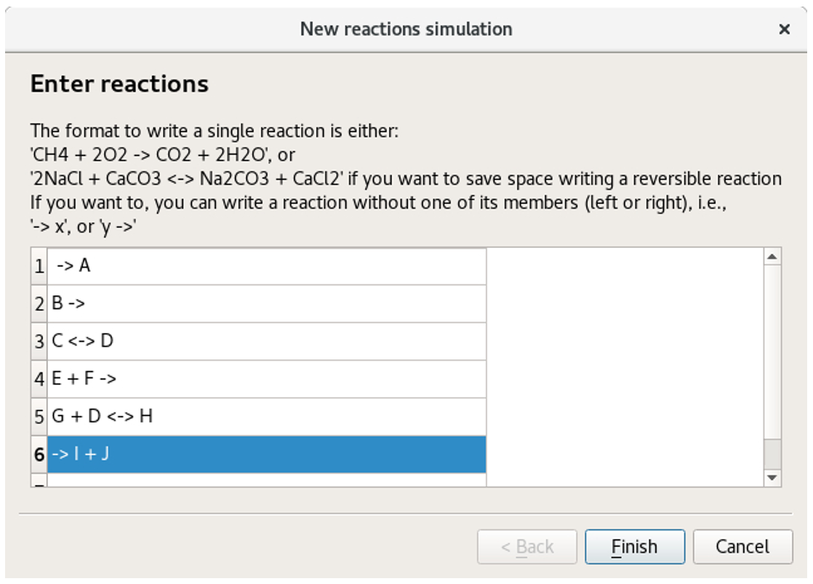The height and width of the screenshot is (584, 813).
Task: Click the dialog title bar text
Action: point(406,29)
